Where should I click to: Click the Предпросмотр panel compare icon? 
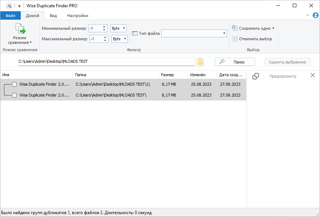coord(256,76)
